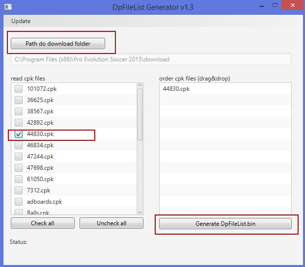Click scroll up arrow in file list

(140, 86)
